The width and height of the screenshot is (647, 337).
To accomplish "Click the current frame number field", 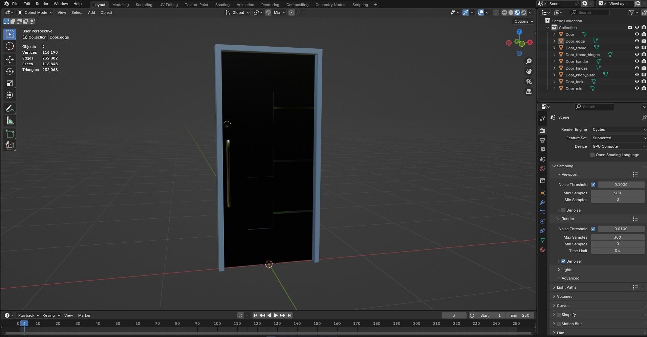I will (x=454, y=315).
